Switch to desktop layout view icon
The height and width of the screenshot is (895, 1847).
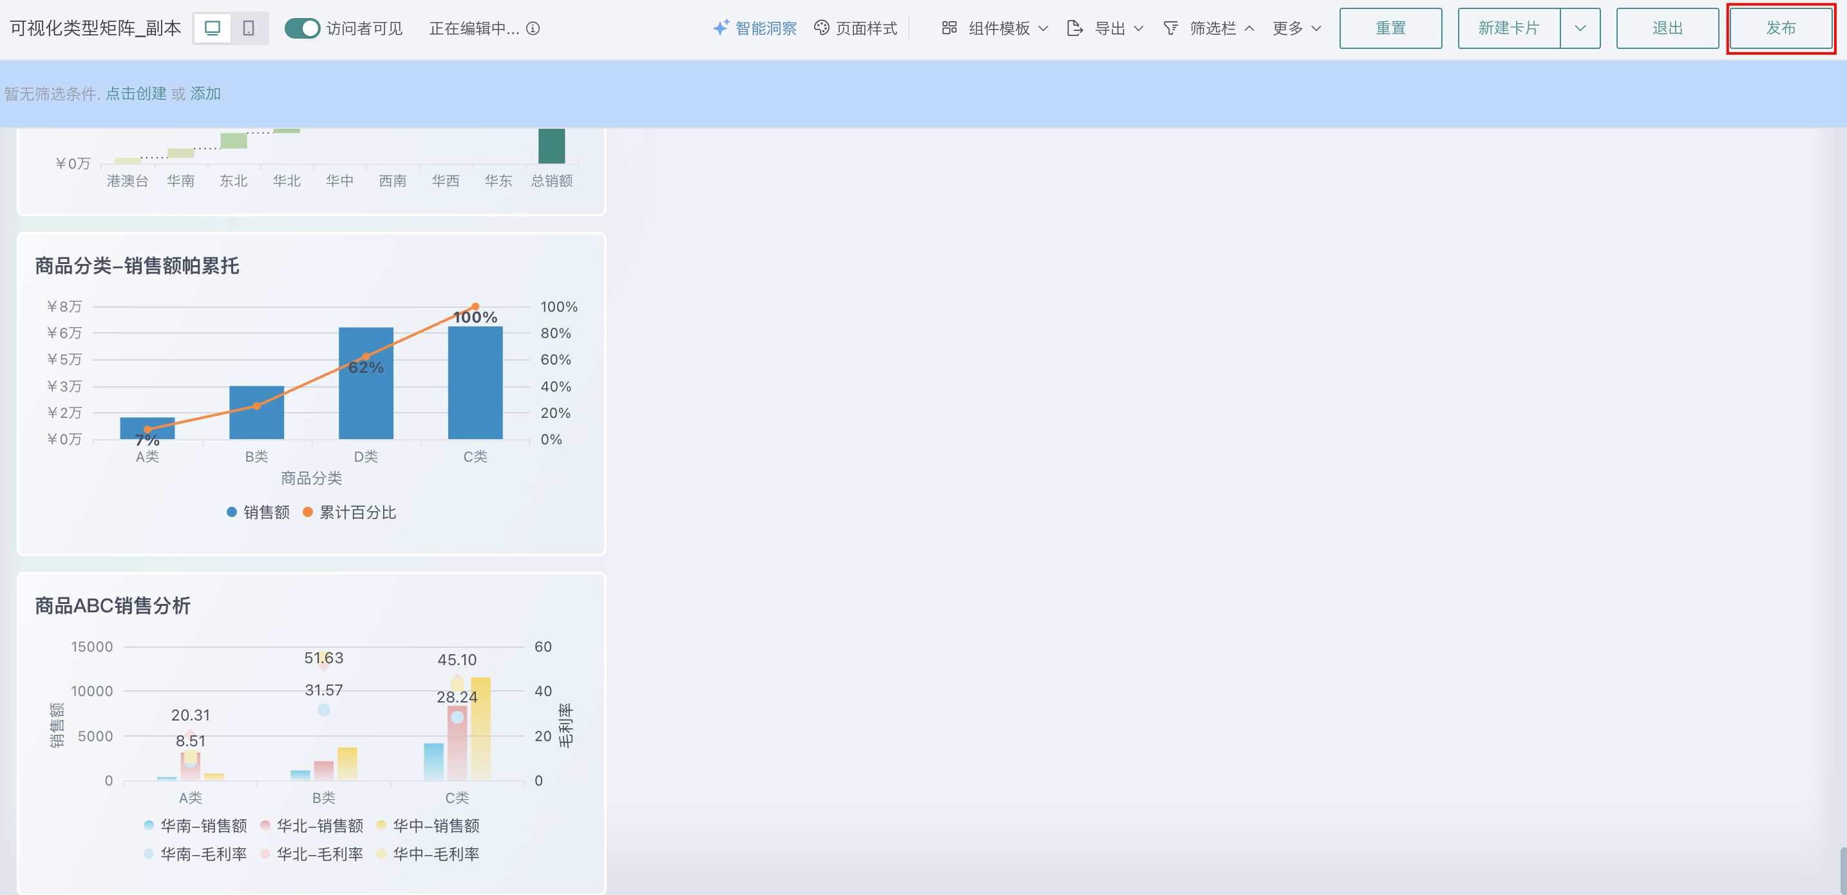point(213,28)
